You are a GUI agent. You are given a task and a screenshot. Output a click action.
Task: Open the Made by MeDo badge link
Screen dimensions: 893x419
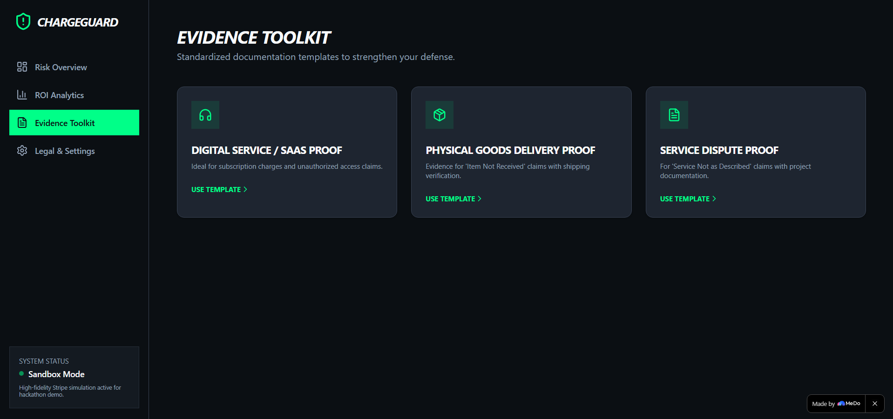pos(836,404)
